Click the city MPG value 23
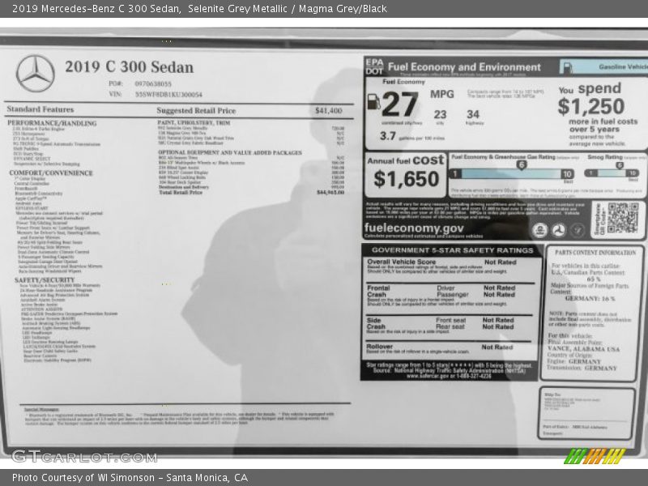The height and width of the screenshot is (486, 648). click(440, 114)
